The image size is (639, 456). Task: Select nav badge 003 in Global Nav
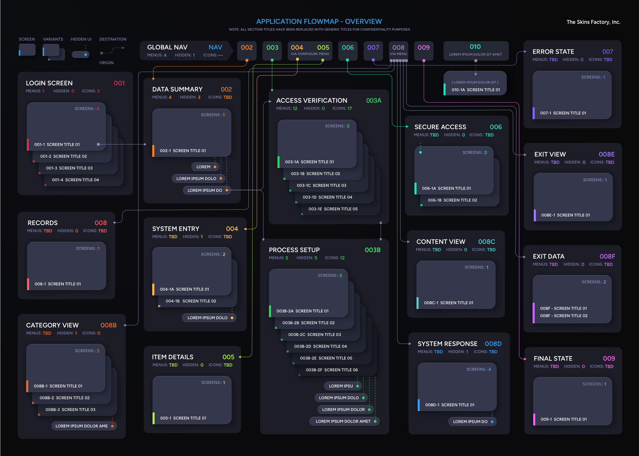[x=272, y=47]
